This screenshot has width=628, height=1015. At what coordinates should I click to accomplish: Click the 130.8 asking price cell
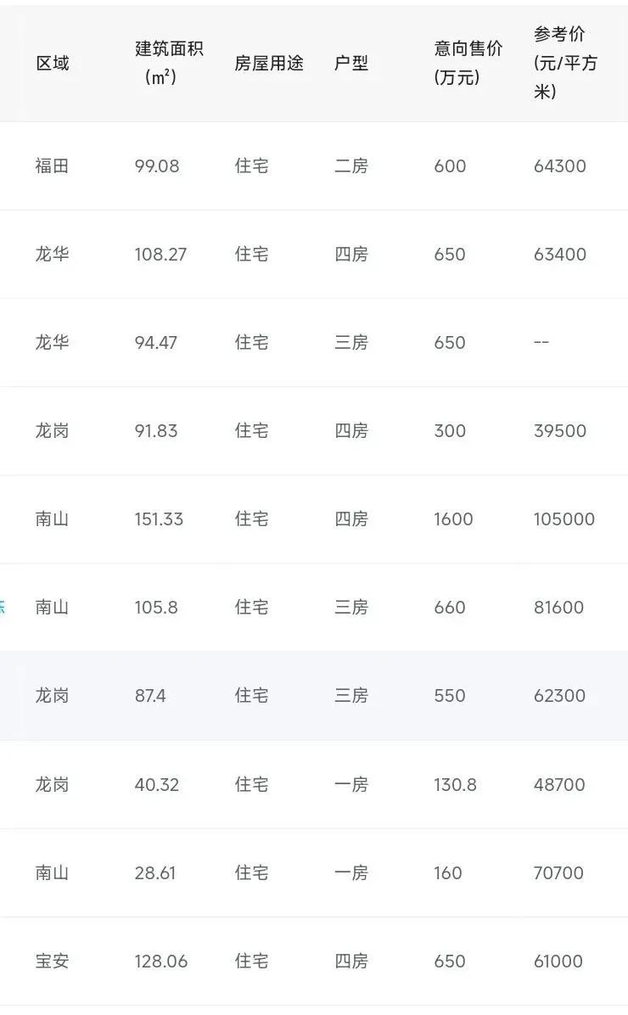(455, 784)
